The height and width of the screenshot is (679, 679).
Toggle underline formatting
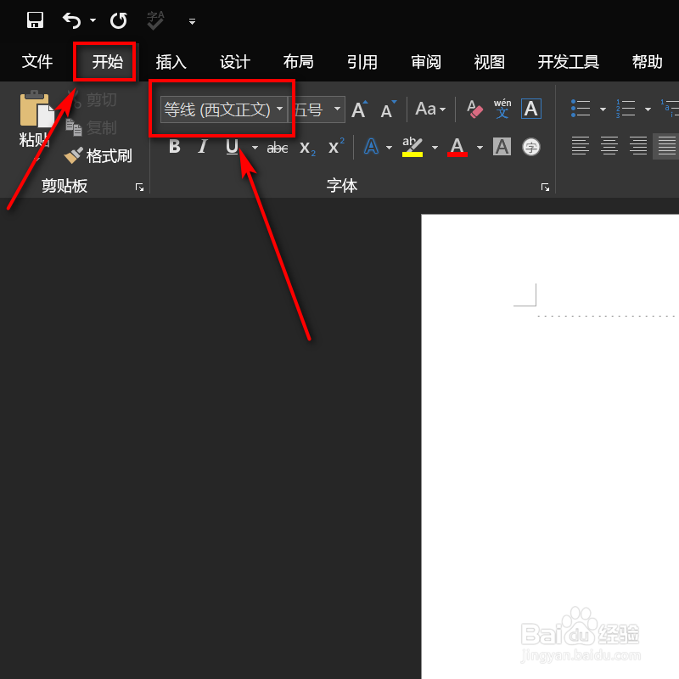[230, 146]
